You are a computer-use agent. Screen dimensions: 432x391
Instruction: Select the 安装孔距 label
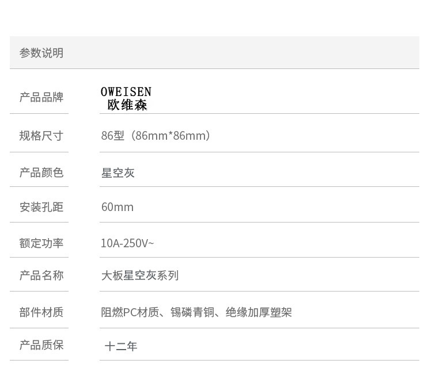click(x=41, y=207)
